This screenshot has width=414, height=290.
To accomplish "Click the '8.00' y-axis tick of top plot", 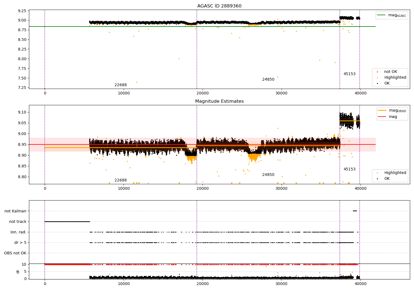I will (x=22, y=59).
